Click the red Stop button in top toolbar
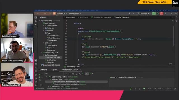 (161, 14)
